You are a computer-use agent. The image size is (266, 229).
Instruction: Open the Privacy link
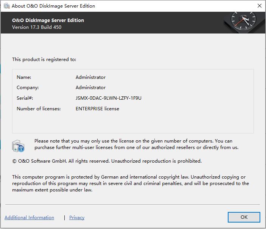coord(77,218)
